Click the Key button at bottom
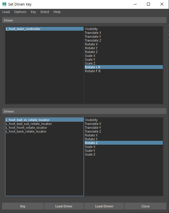The width and height of the screenshot is (169, 213). [23, 206]
